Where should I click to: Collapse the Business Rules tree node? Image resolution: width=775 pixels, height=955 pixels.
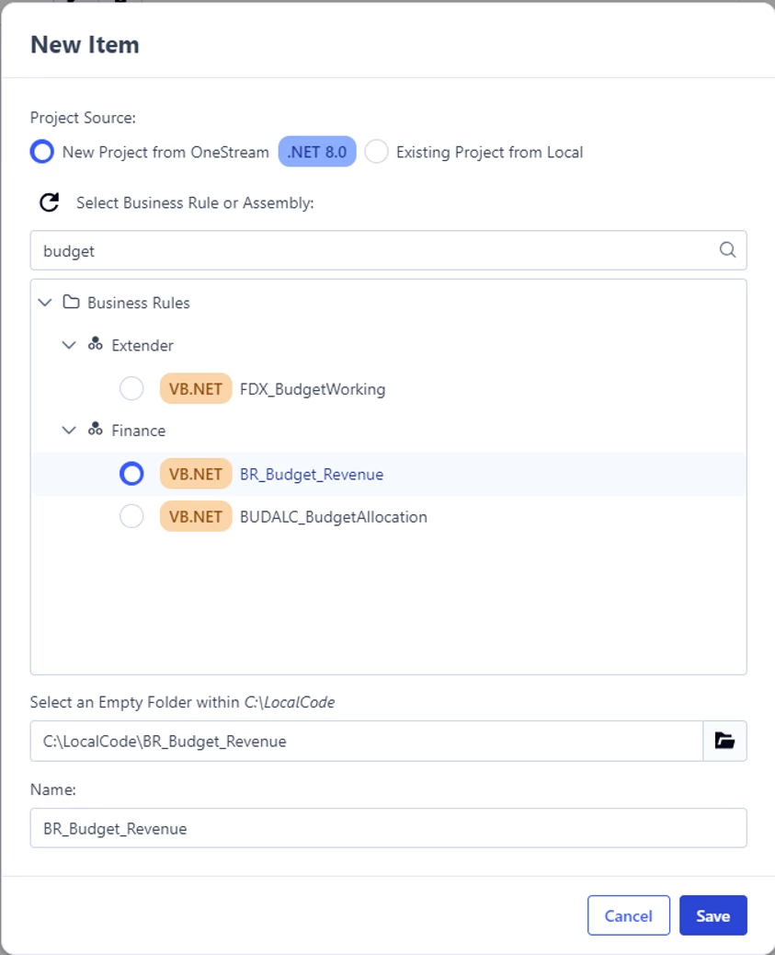coord(45,302)
